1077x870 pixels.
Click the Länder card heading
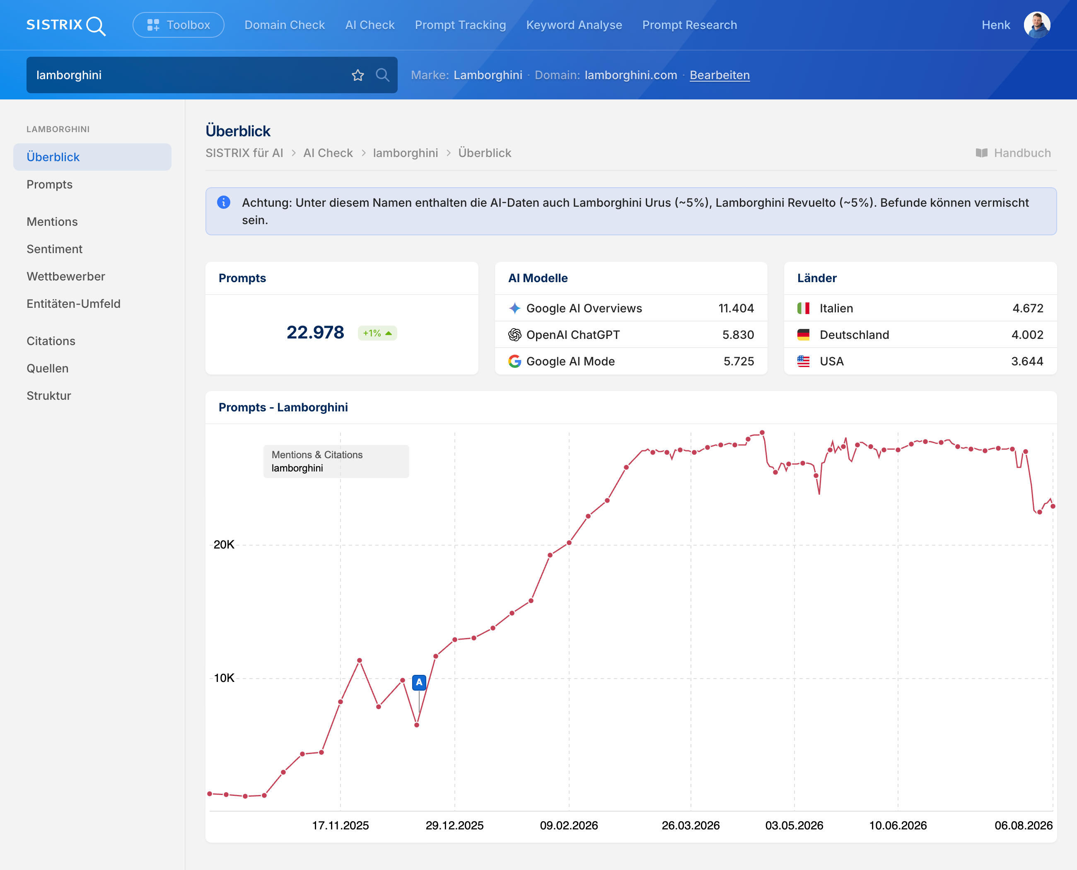pyautogui.click(x=817, y=278)
